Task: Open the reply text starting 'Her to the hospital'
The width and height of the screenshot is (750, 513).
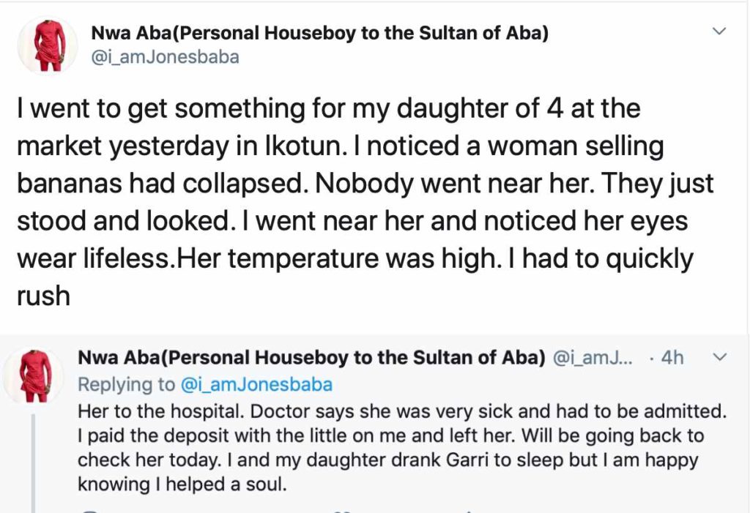Action: coord(402,447)
